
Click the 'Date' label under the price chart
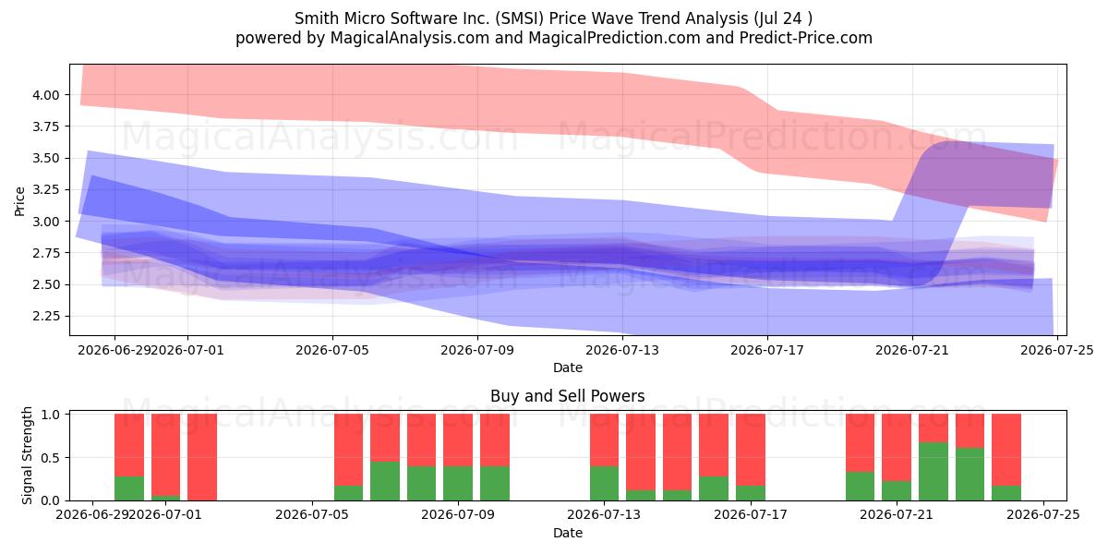[568, 367]
